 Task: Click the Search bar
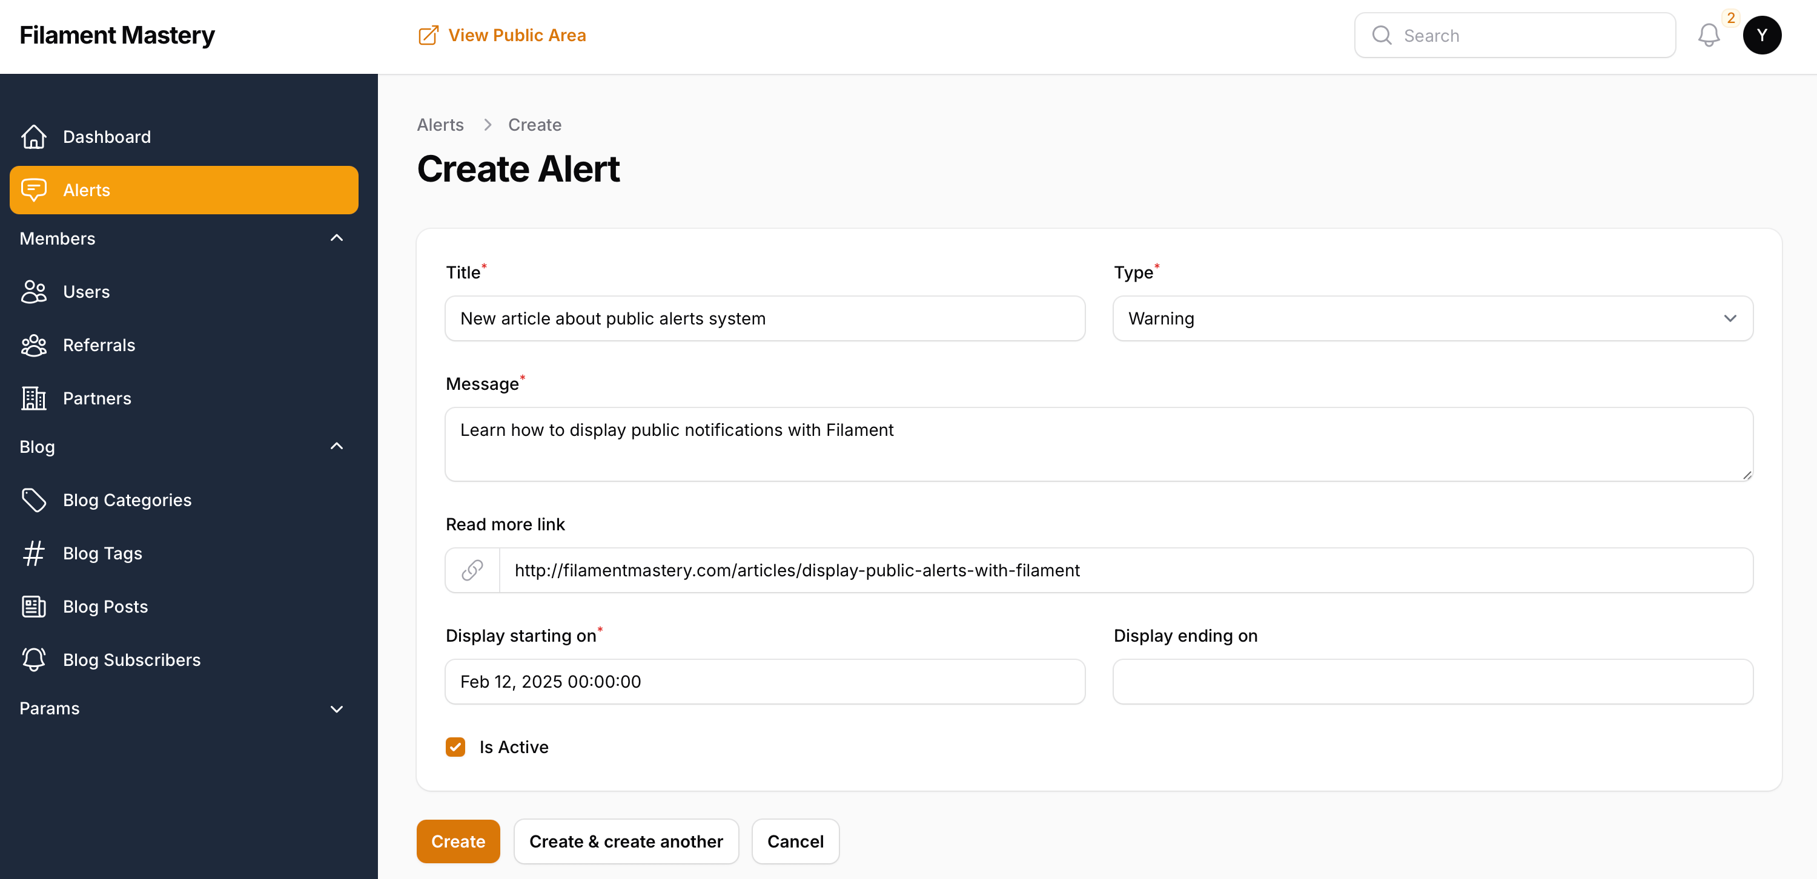pyautogui.click(x=1515, y=35)
